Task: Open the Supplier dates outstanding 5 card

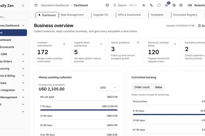Action: (88, 52)
